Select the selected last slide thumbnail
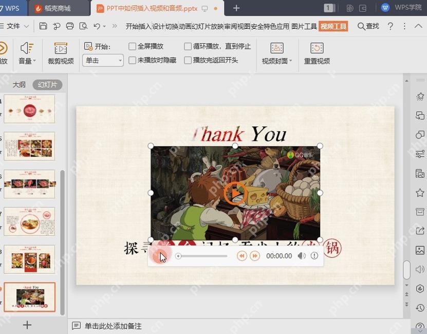The height and width of the screenshot is (334, 427). point(29,297)
